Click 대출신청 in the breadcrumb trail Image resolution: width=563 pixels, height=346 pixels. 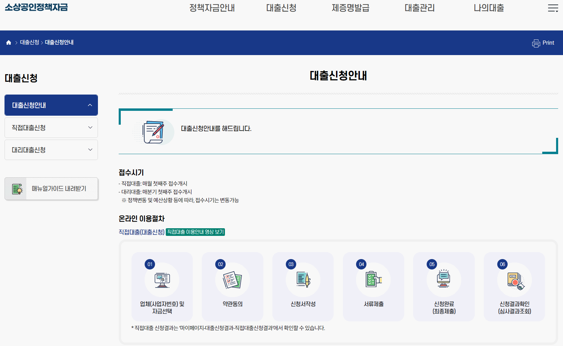click(29, 42)
